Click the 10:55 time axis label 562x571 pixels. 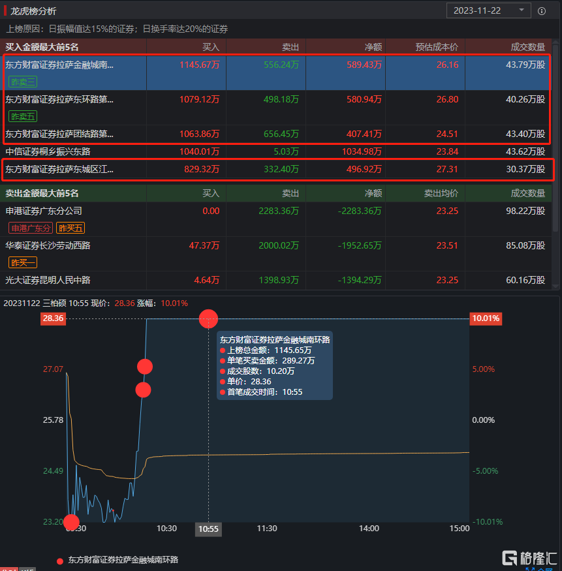(x=208, y=529)
